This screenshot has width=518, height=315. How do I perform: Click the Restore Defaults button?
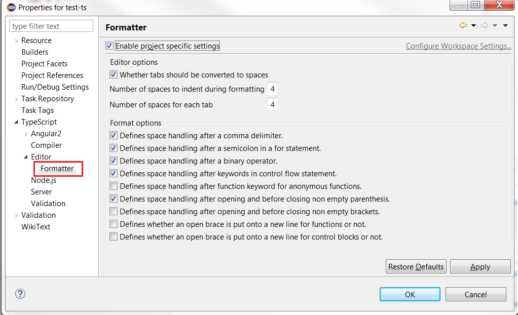(x=416, y=266)
